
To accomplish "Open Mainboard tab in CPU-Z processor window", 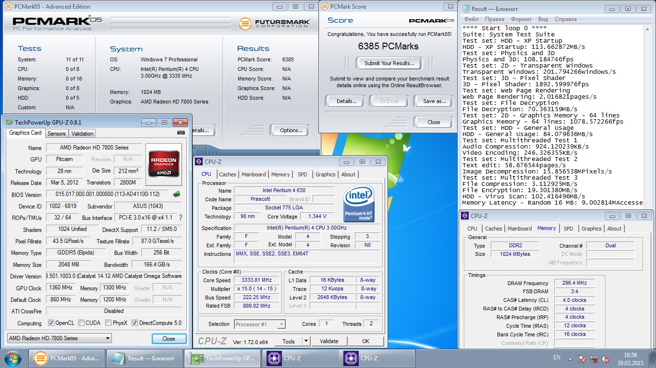I will 254,174.
